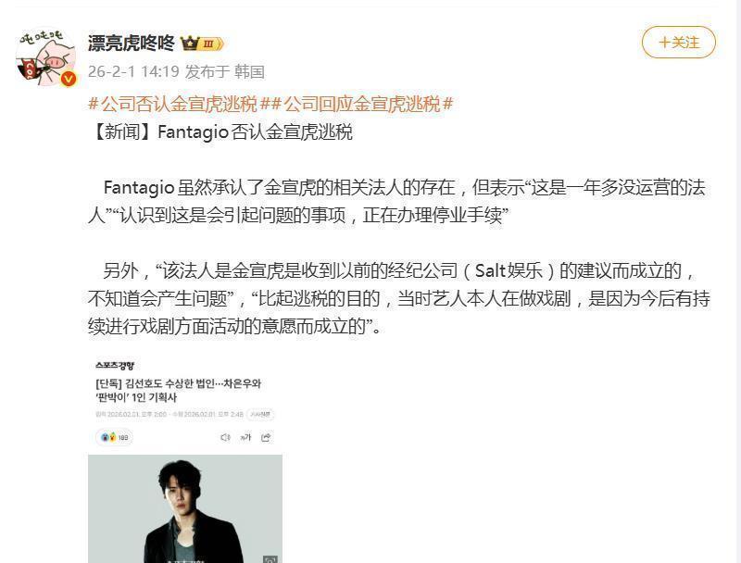Click the crown VIP level badge
Viewport: 741px width, 563px height.
pyautogui.click(x=202, y=44)
